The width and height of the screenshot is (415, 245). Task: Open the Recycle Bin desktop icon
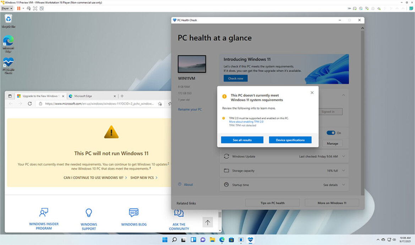point(8,21)
